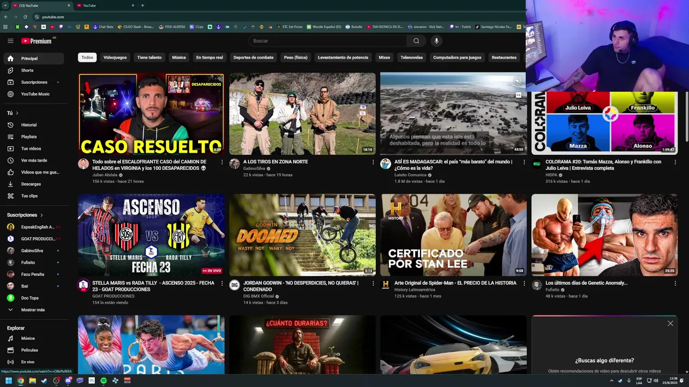Screen dimensions: 689x387
Task: Select the En tiempo real chip
Action: (x=209, y=58)
